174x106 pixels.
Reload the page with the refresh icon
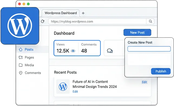coord(42,21)
